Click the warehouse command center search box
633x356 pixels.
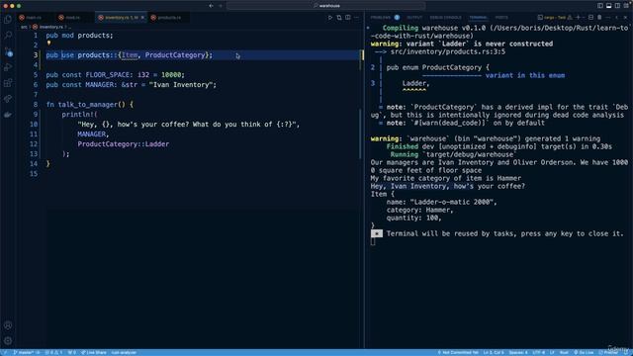pyautogui.click(x=325, y=6)
